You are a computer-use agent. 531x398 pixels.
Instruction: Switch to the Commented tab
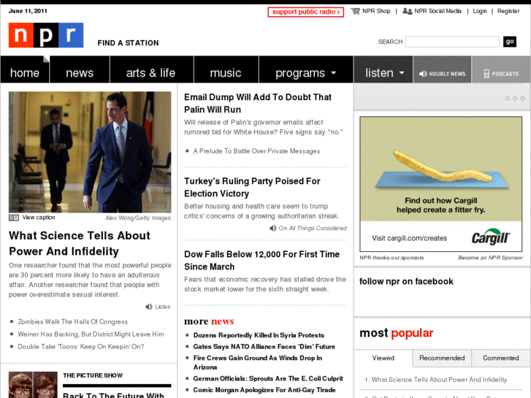[500, 358]
